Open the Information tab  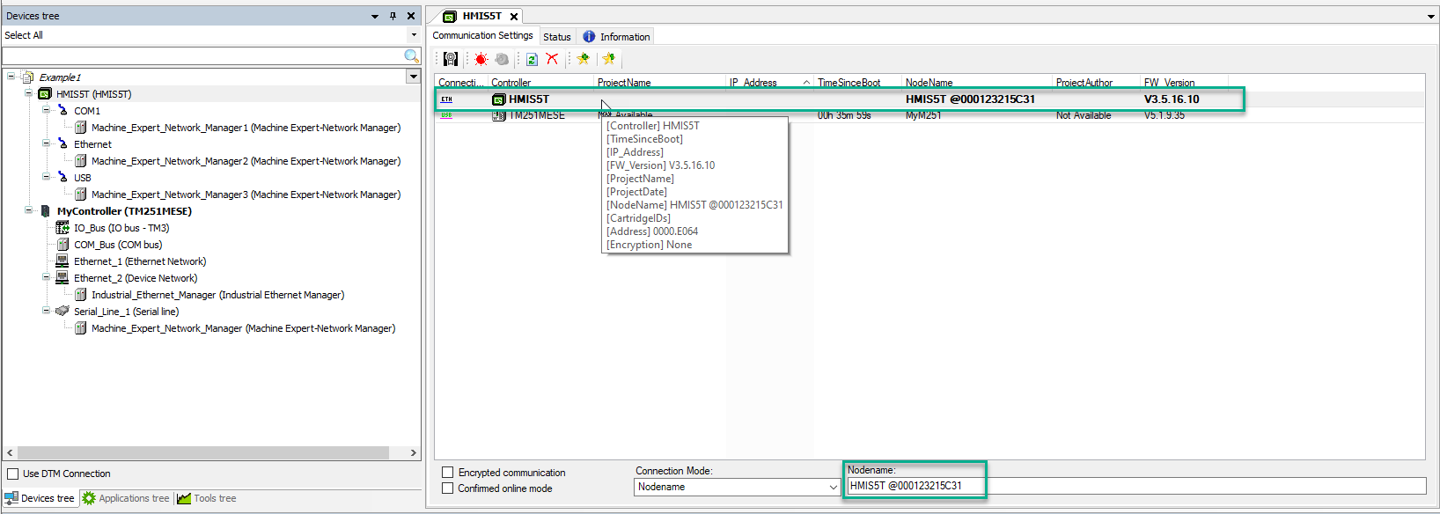(616, 37)
